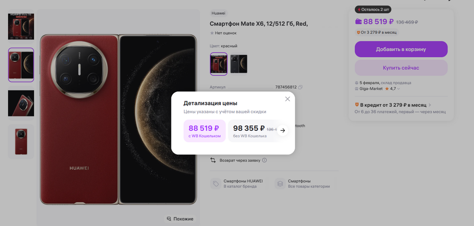
Task: Click the HUAWEI brand catalog tag icon
Action: (x=215, y=183)
